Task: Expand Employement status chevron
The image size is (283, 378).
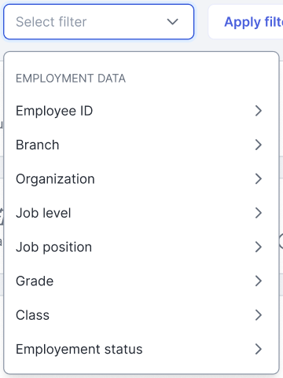Action: click(x=259, y=349)
